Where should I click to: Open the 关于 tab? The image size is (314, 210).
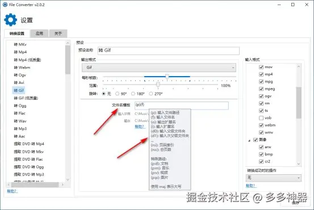coord(58,33)
